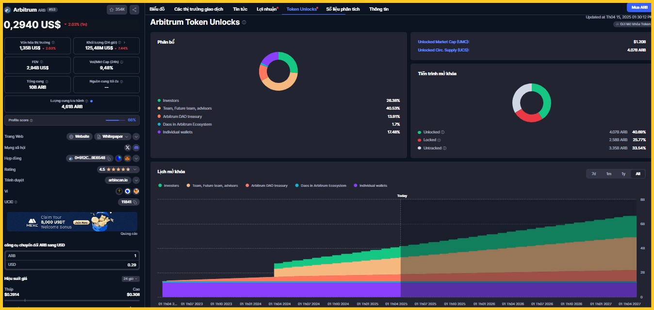654x310 pixels.
Task: Click the Coinbase wallet icon in the Ví row
Action: pos(128,191)
